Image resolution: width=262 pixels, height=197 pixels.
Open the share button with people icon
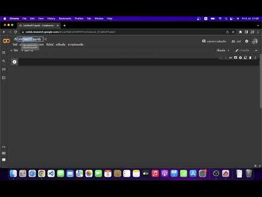pyautogui.click(x=236, y=42)
